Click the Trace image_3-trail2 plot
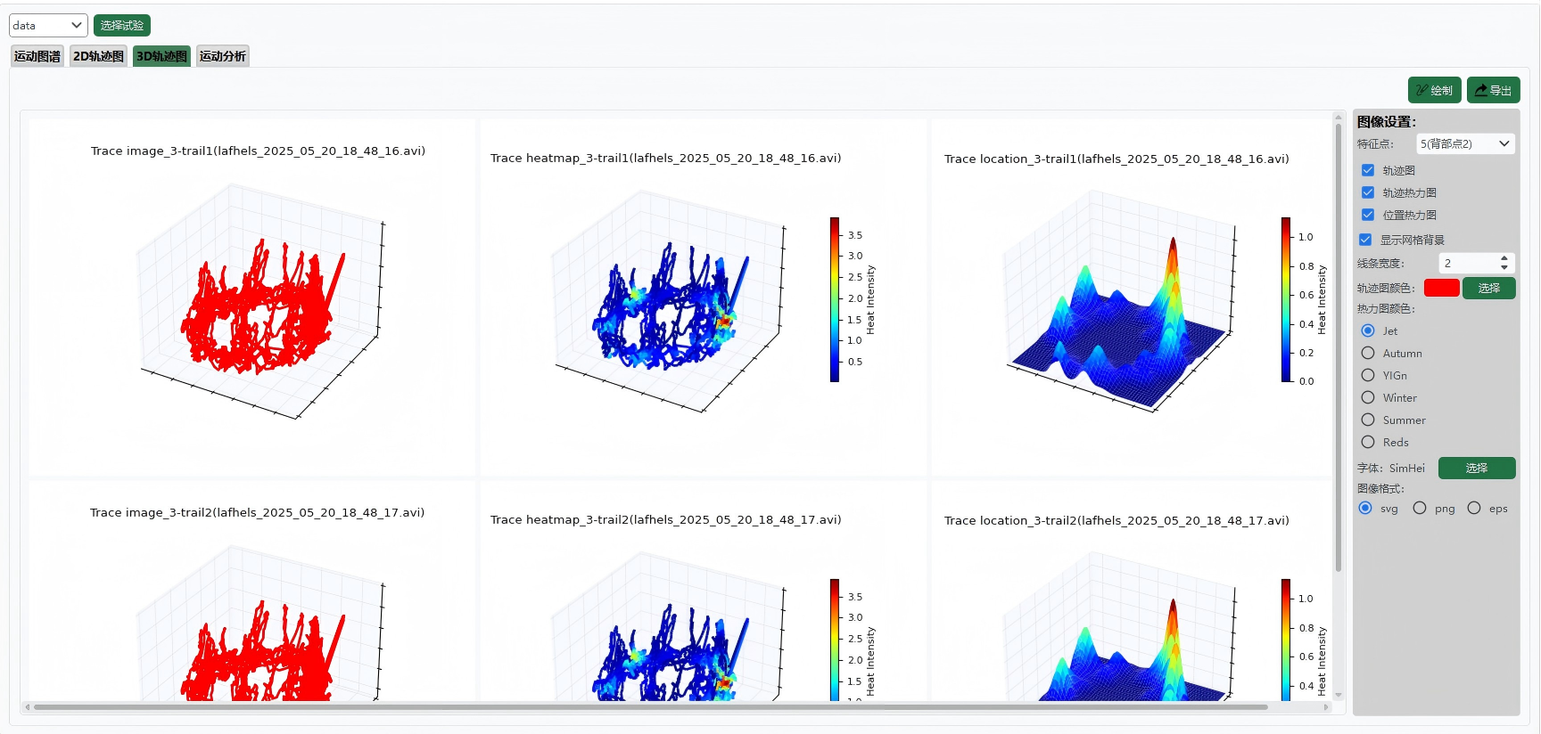Viewport: 1541px width, 734px height. tap(253, 591)
